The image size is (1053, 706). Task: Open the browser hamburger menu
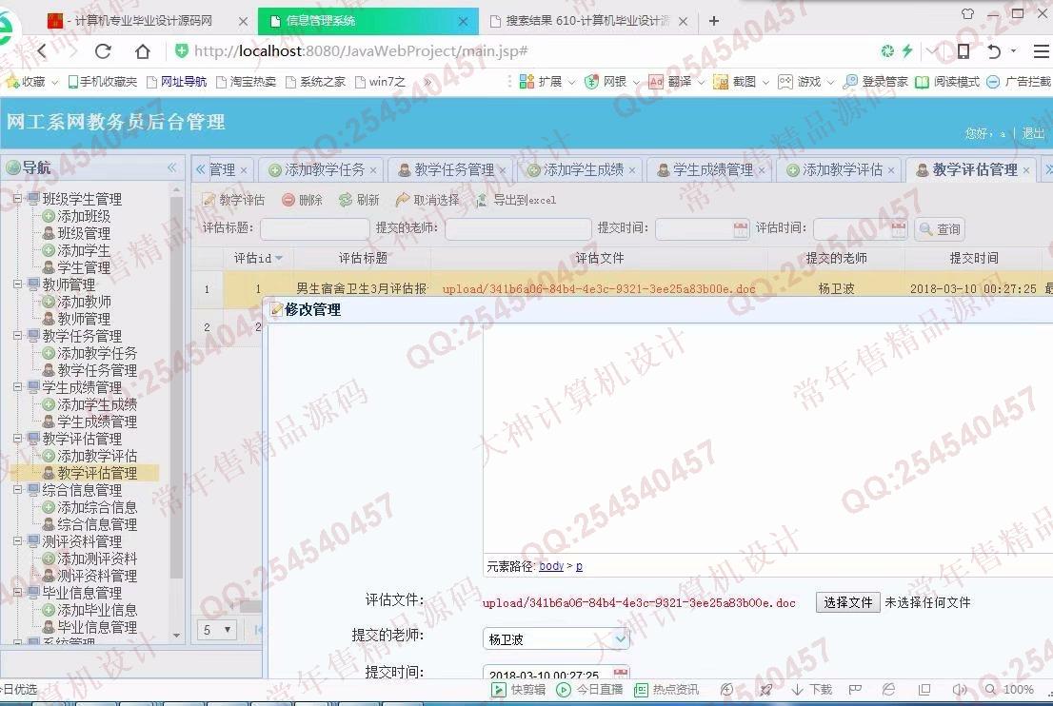click(x=1041, y=51)
